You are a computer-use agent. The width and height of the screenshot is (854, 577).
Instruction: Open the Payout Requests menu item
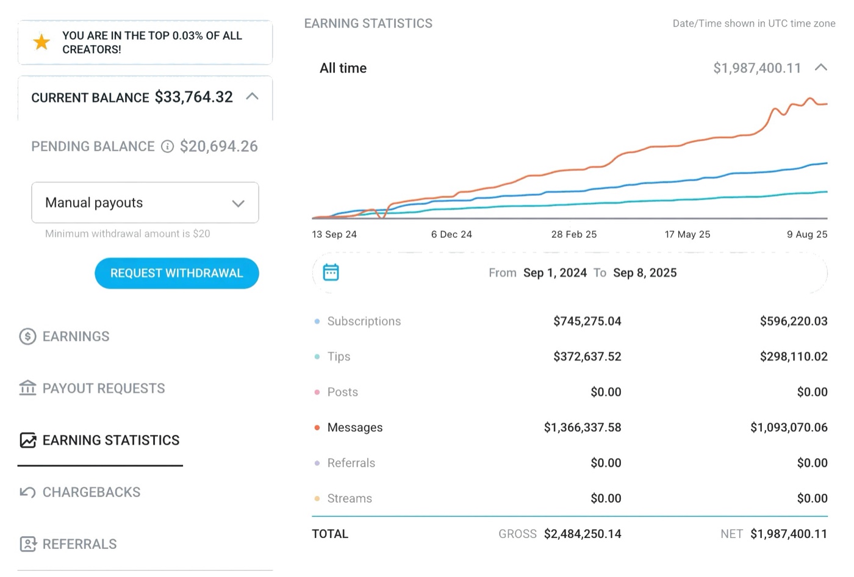point(92,388)
